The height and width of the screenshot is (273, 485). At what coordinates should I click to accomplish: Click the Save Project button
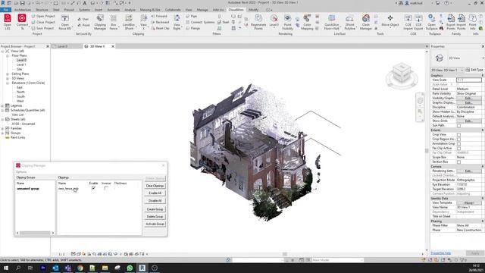pyautogui.click(x=42, y=28)
